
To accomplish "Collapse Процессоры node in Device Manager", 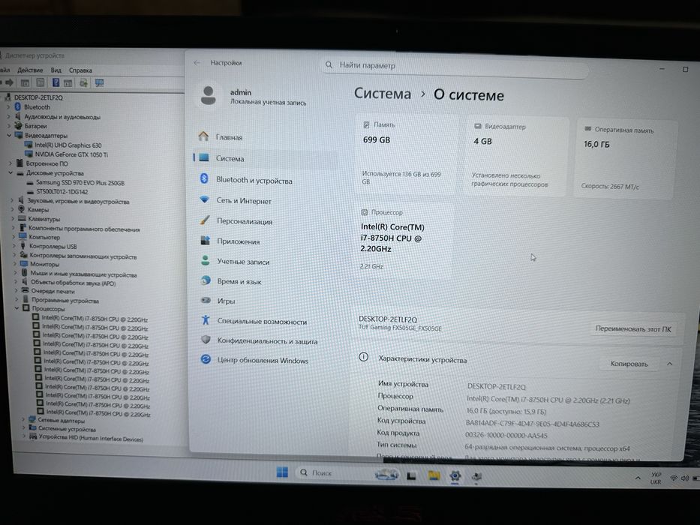I will pyautogui.click(x=17, y=308).
